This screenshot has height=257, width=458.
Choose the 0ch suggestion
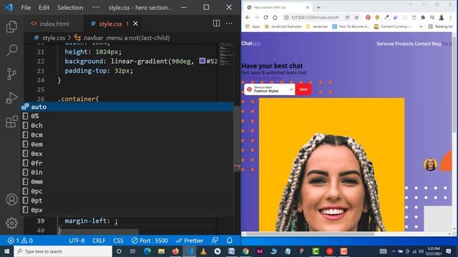[x=127, y=126]
